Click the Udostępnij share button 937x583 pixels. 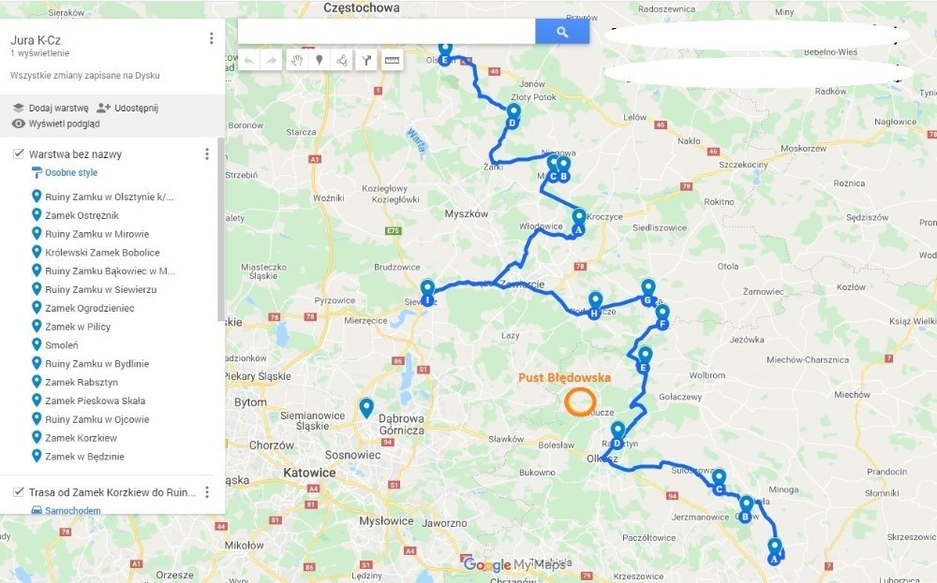pyautogui.click(x=127, y=108)
